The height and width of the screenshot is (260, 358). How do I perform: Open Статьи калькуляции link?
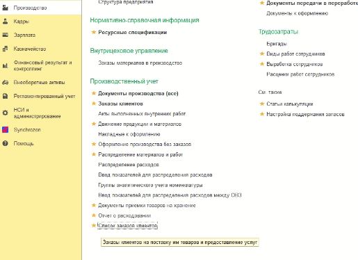pyautogui.click(x=290, y=104)
